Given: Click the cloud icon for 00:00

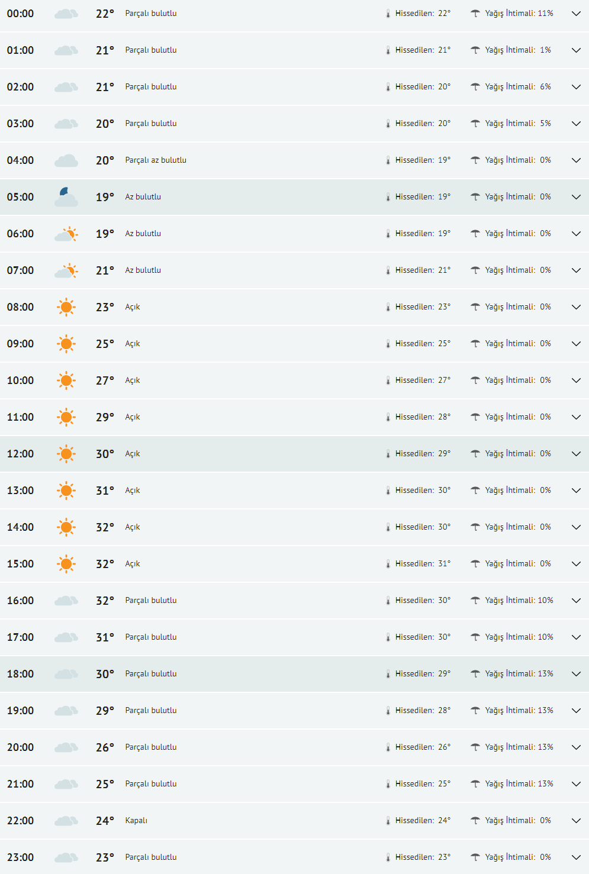Looking at the screenshot, I should (66, 14).
